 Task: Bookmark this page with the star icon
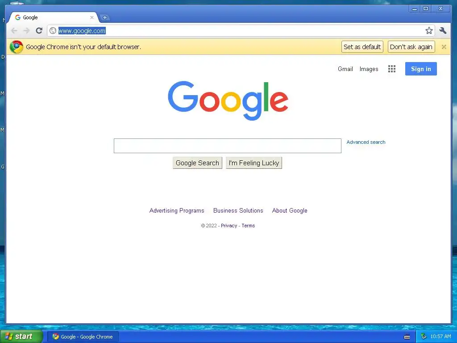point(429,31)
